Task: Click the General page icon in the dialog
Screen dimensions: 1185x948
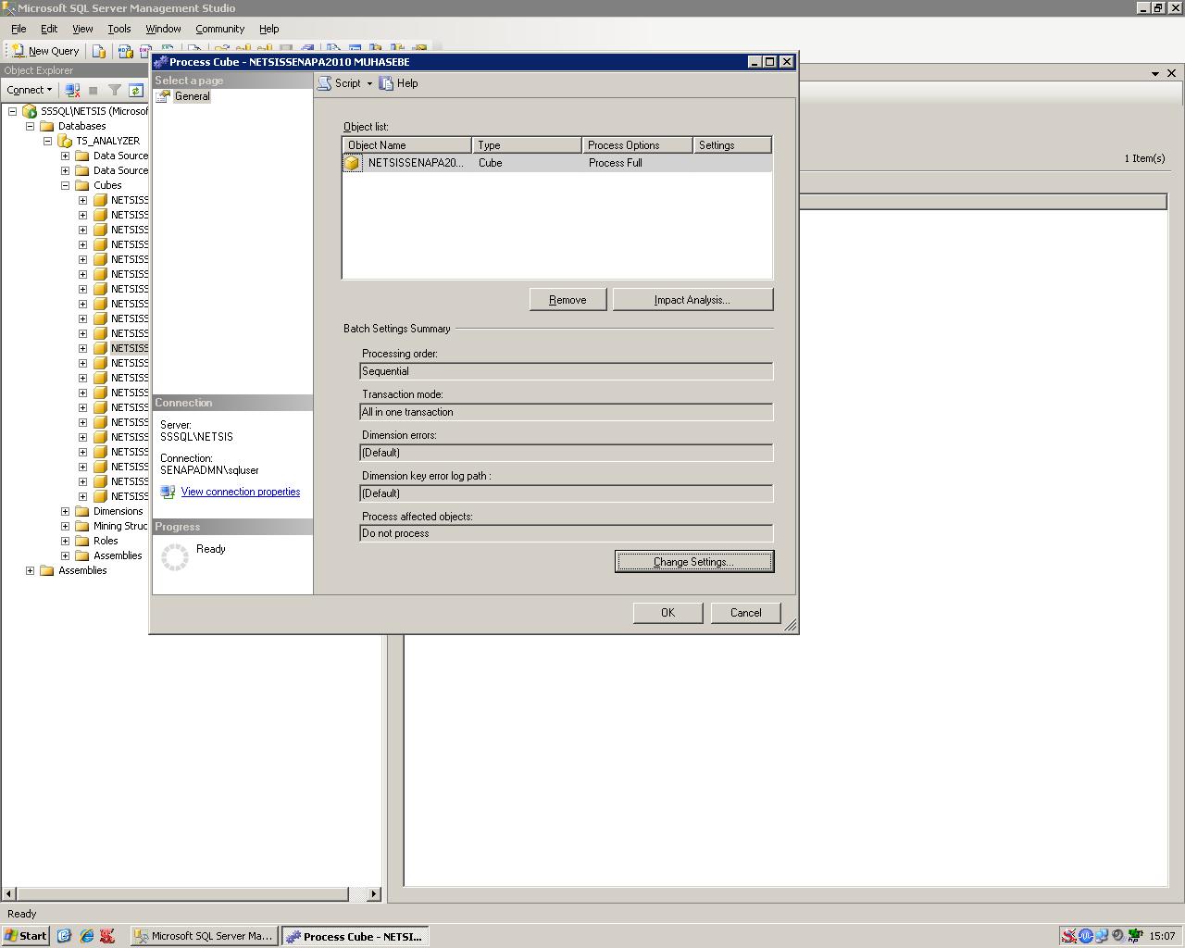Action: click(x=162, y=96)
